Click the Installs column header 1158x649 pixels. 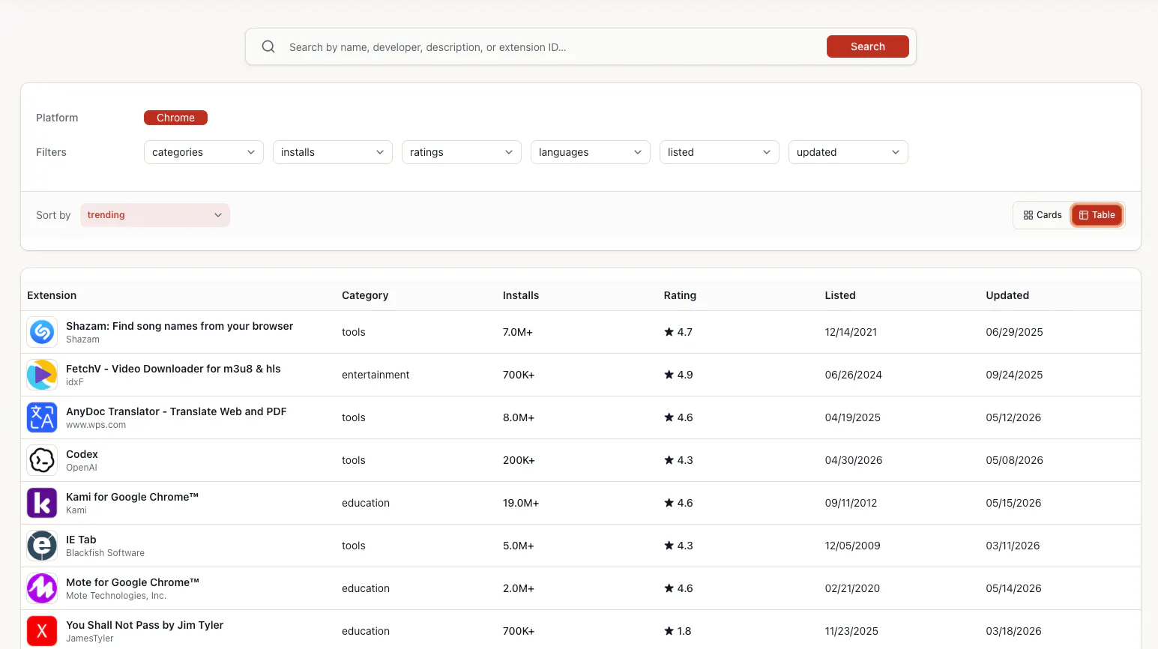(521, 295)
